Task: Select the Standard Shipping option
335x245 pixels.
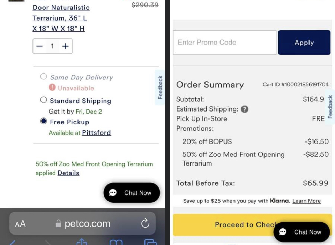Action: (x=44, y=100)
